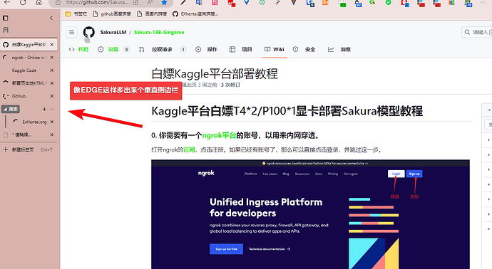
Task: Close the ExHentai.org tab
Action: pos(52,122)
